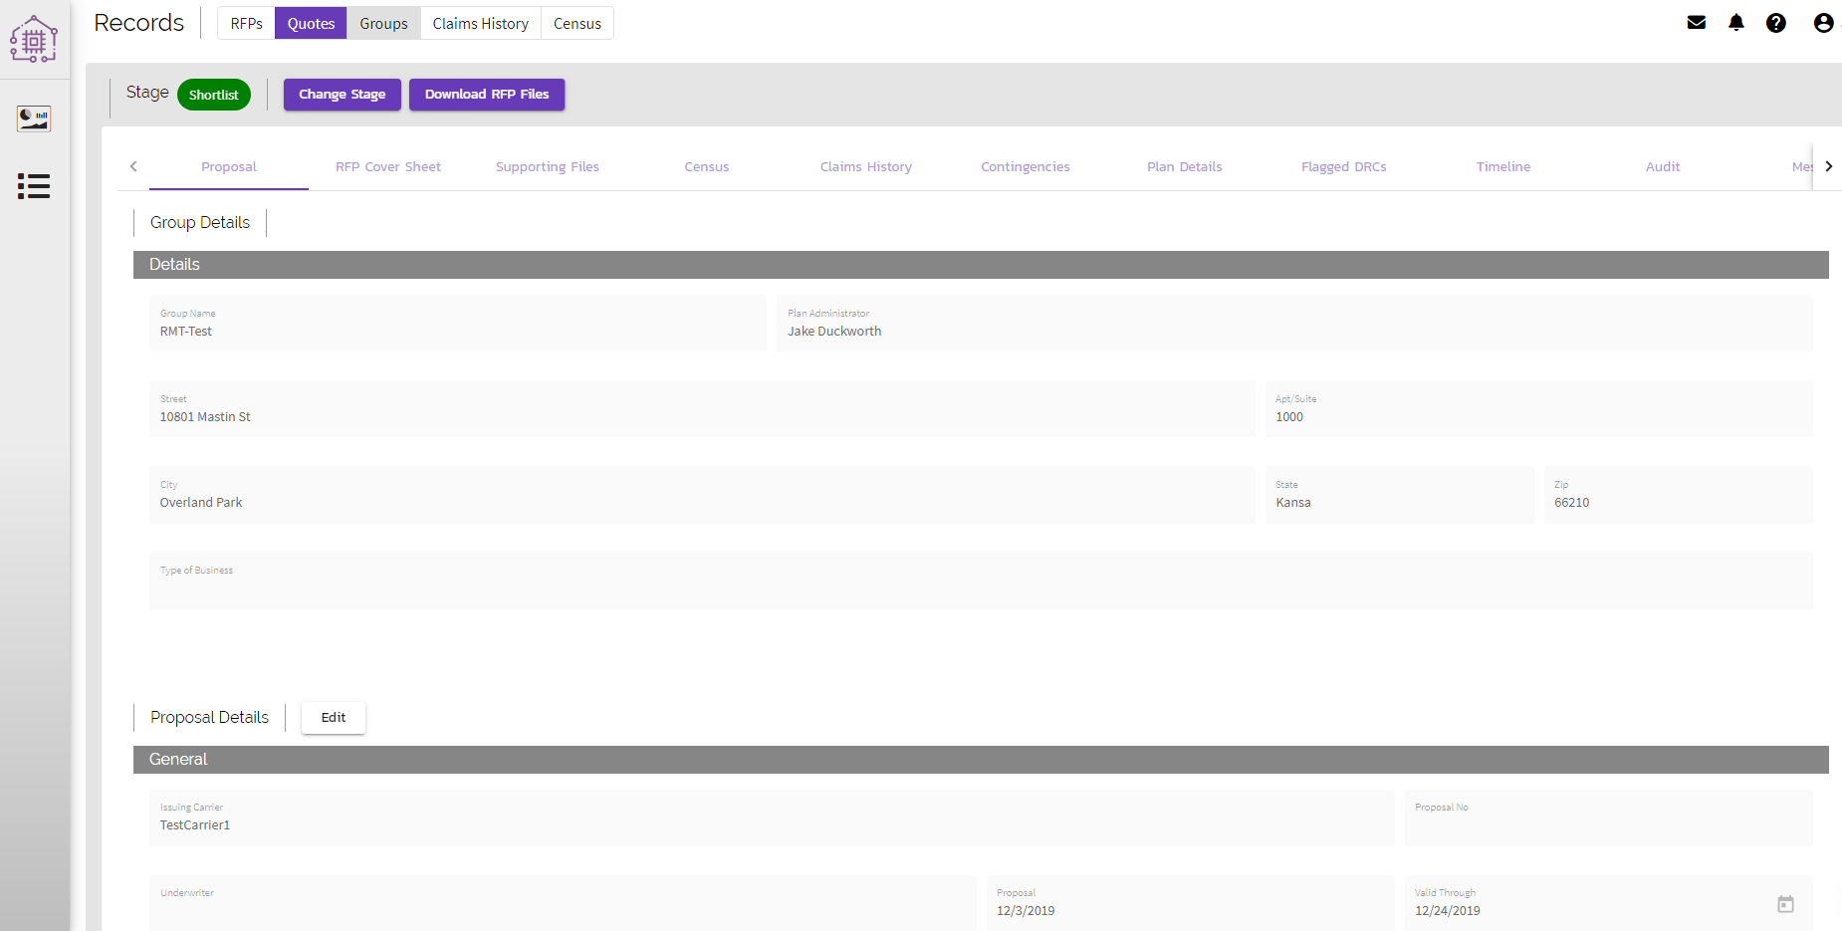The image size is (1842, 931).
Task: Click the Valid Through date 12/24/2019
Action: [x=1608, y=903]
